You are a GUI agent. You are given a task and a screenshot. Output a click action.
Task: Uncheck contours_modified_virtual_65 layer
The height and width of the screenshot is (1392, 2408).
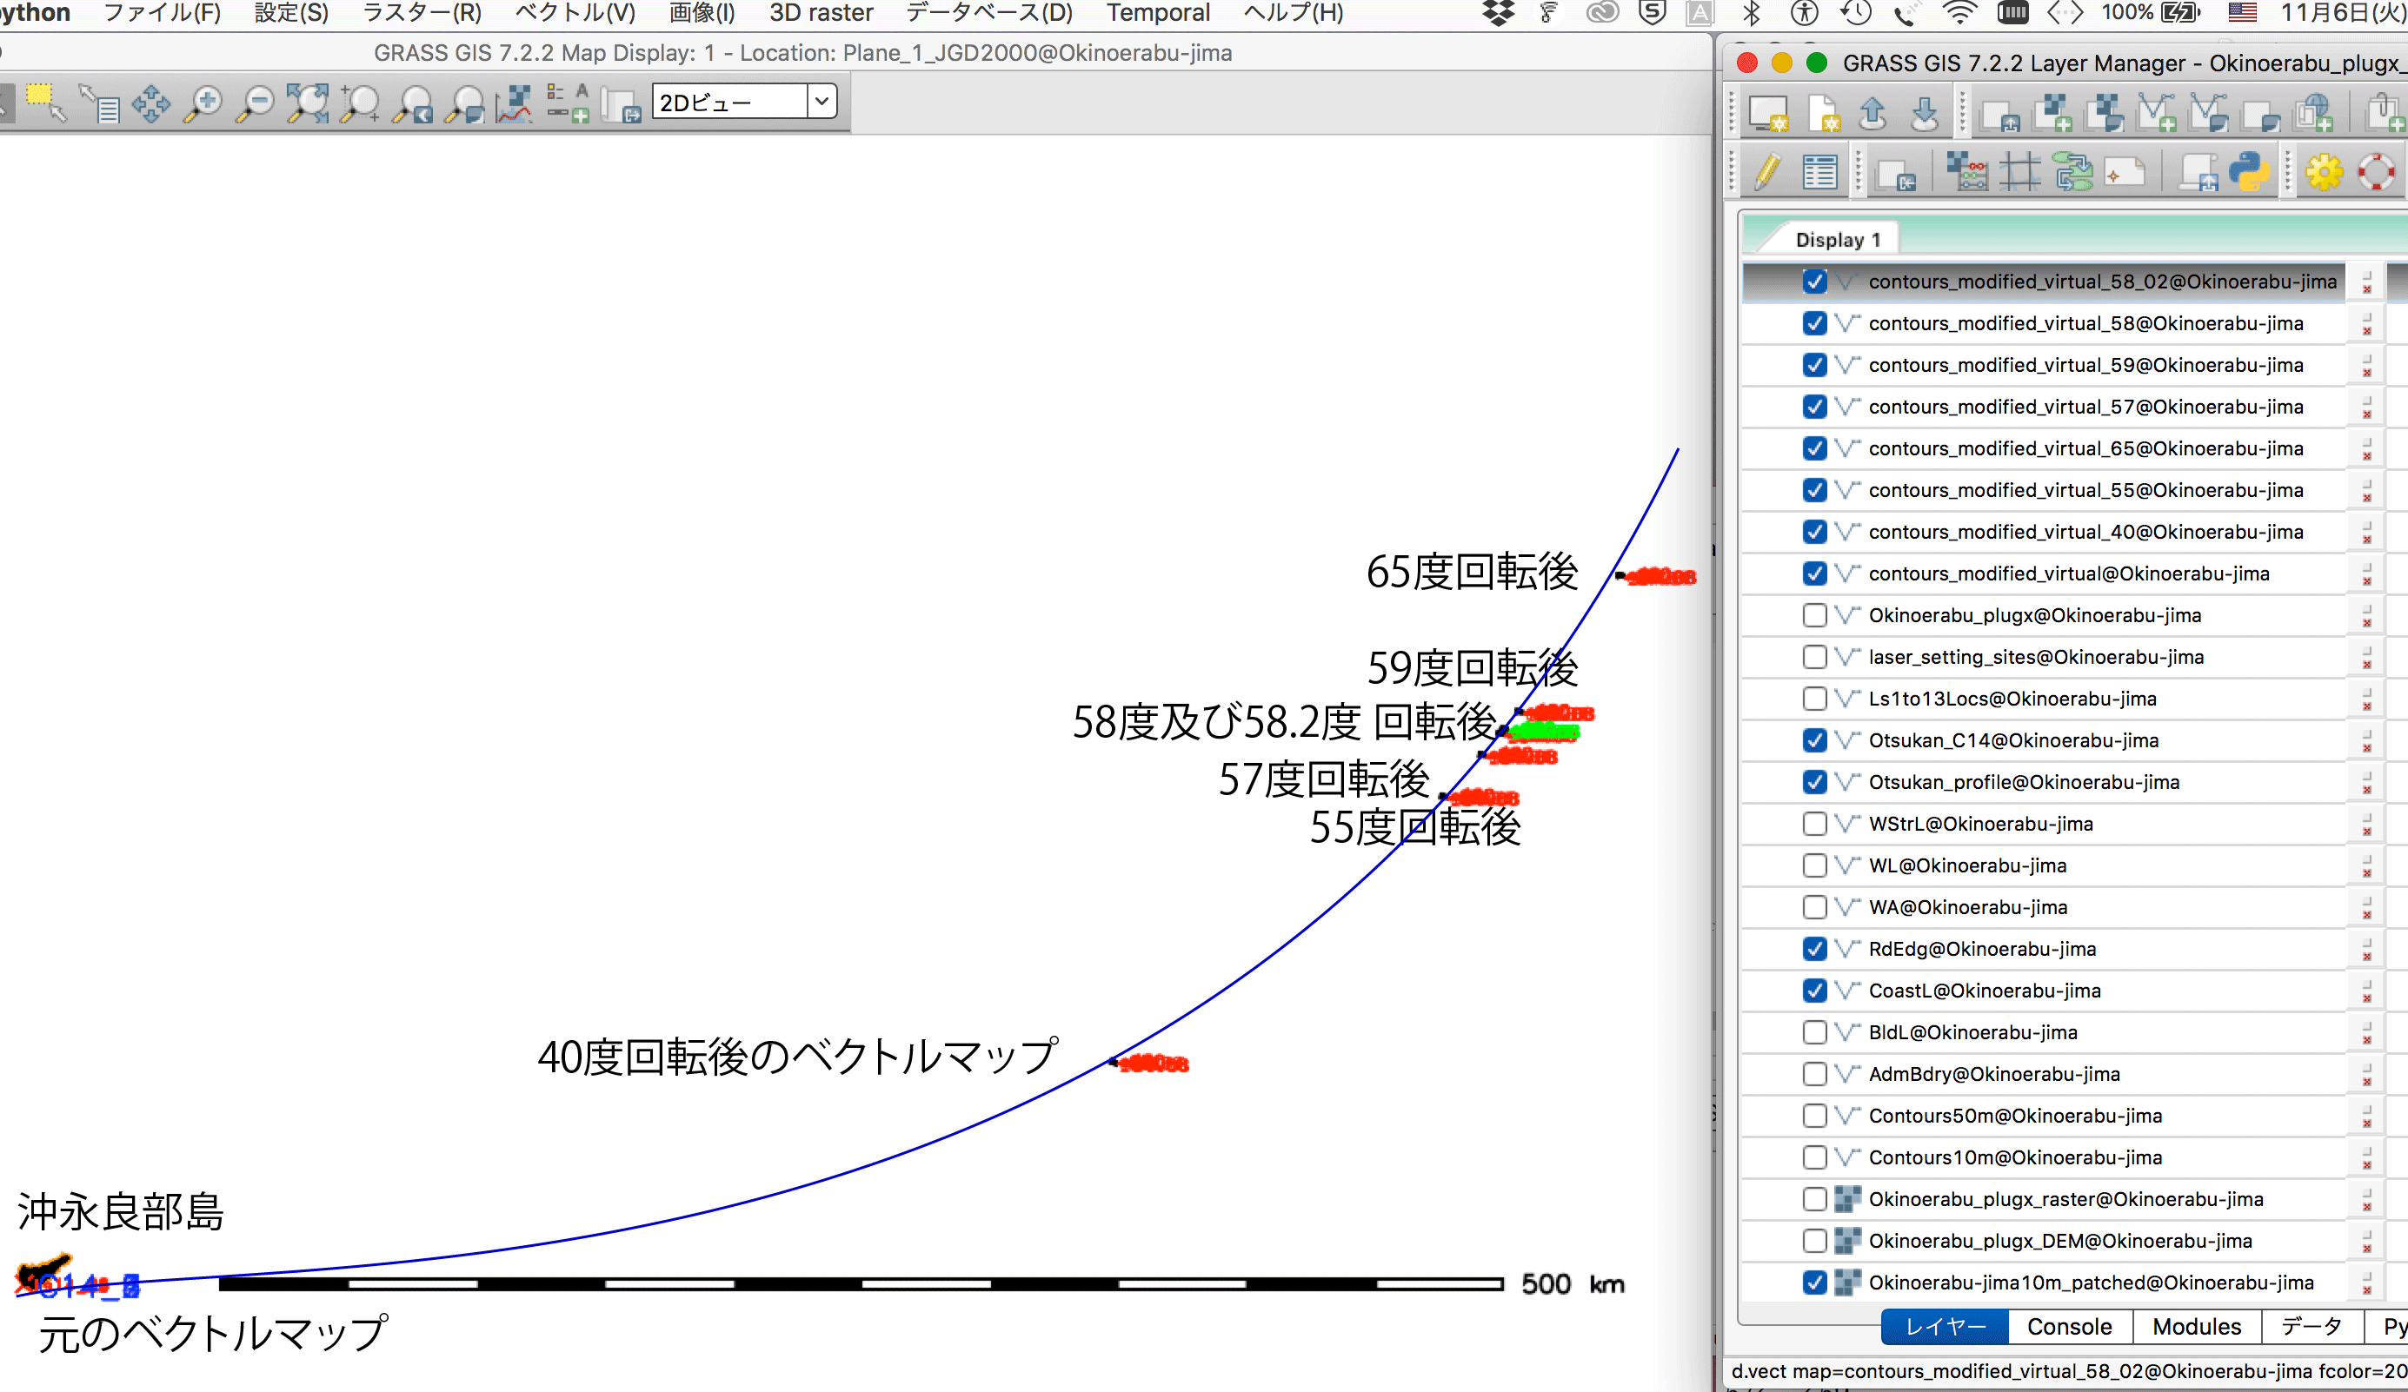point(1814,448)
